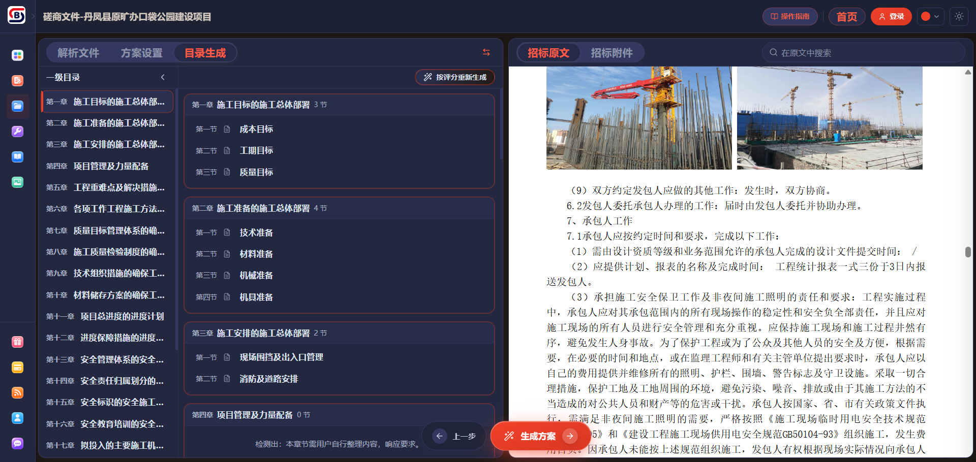The image size is (976, 462).
Task: Open the yellow card payment icon
Action: coord(17,368)
